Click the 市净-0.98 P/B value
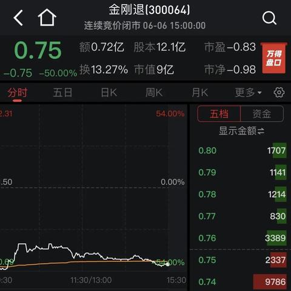The width and height of the screenshot is (291, 291). (230, 70)
